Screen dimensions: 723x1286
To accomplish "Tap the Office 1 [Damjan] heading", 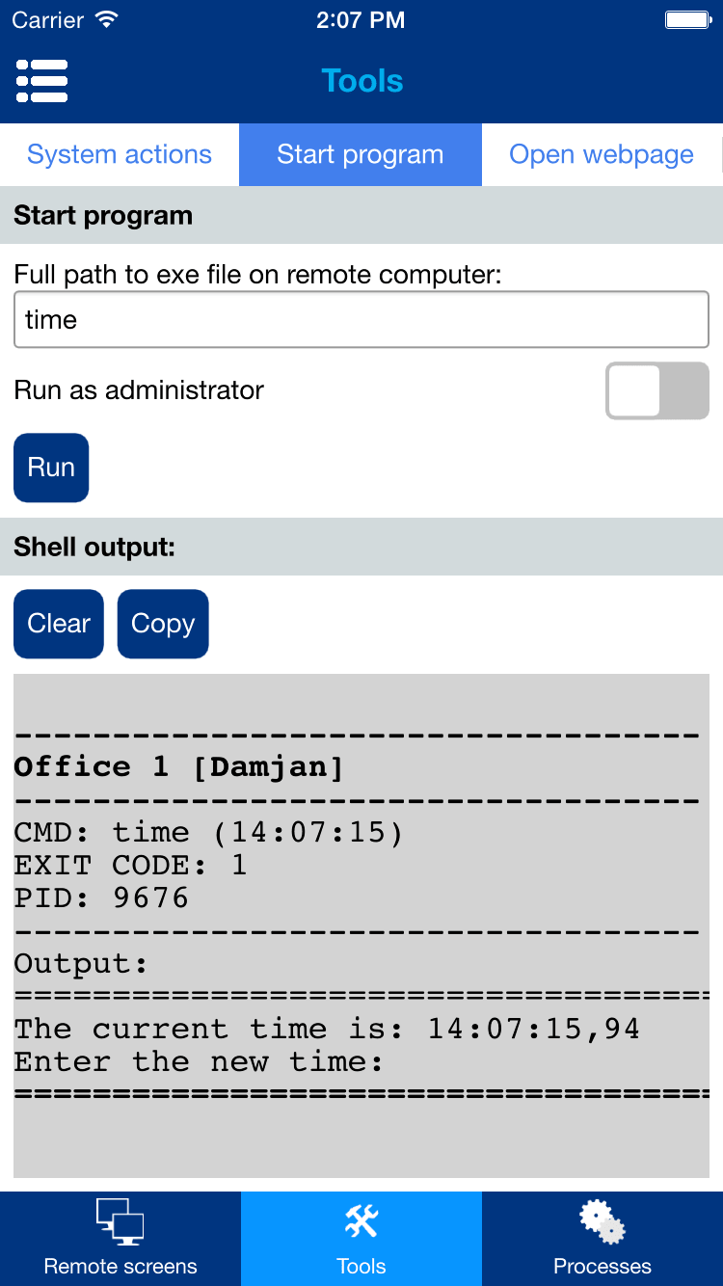I will (179, 767).
